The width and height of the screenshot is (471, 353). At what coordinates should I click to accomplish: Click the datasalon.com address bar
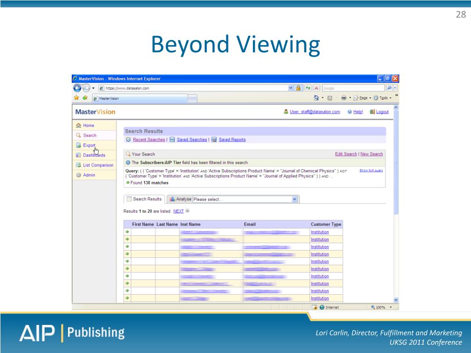click(193, 88)
